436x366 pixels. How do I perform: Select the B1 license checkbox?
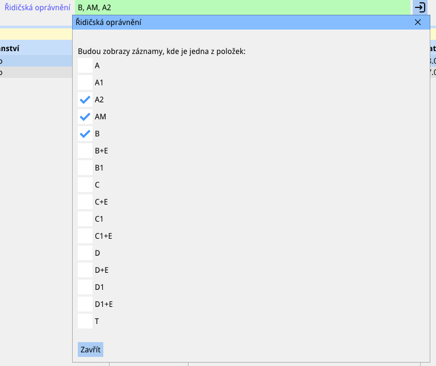pos(85,168)
